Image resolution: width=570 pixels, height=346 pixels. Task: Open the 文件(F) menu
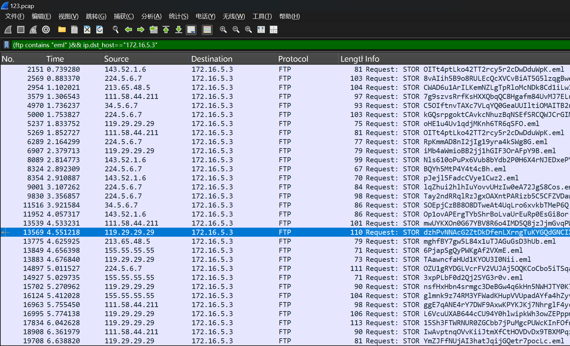(15, 16)
